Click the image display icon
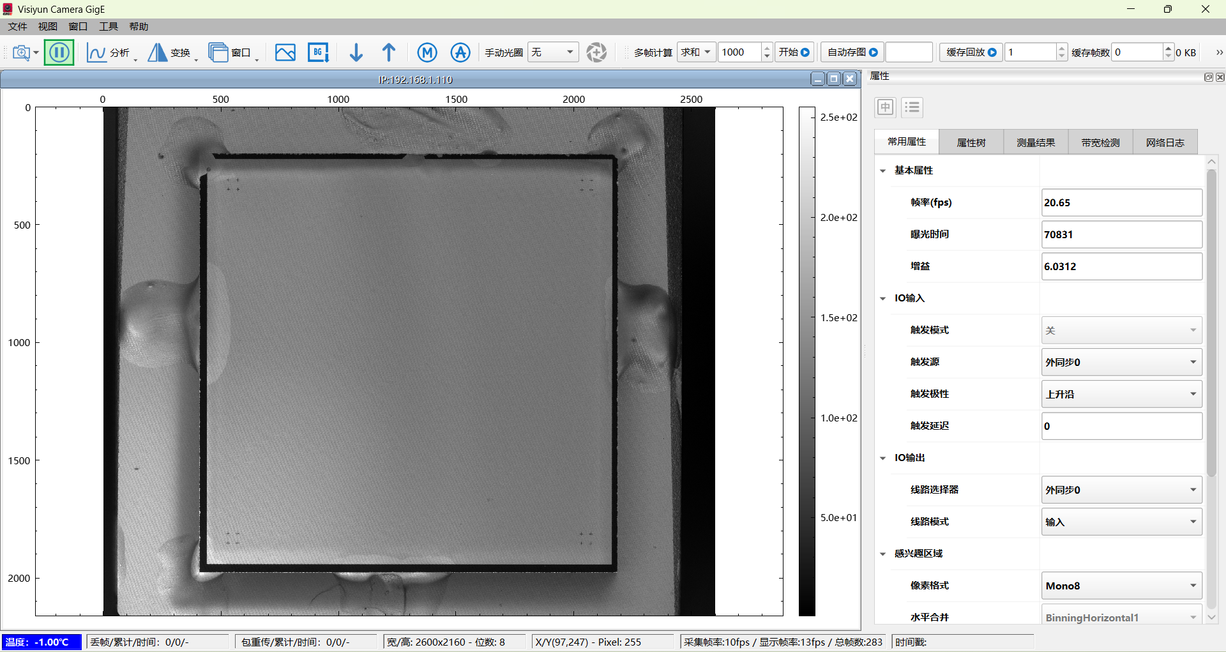This screenshot has height=652, width=1226. click(285, 52)
